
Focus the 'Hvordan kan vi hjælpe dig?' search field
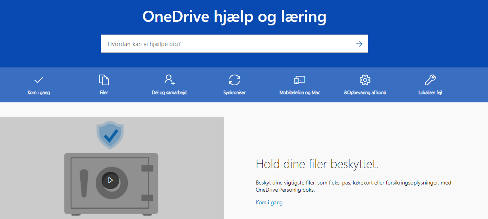tap(234, 44)
